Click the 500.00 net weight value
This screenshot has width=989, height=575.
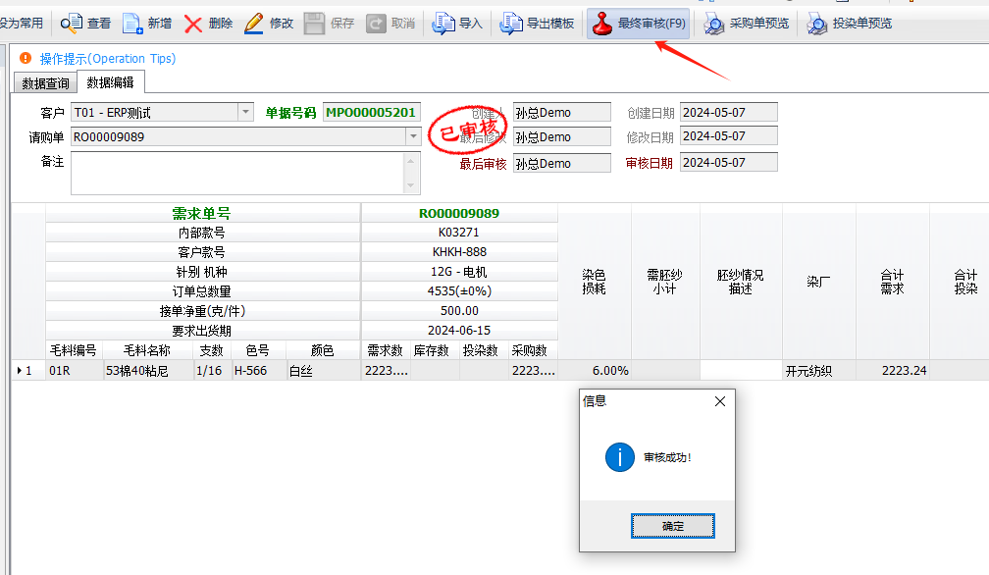(459, 311)
